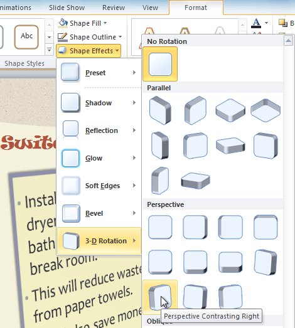Select the Abc shape style thumbnail
Image resolution: width=295 pixels, height=328 pixels.
(x=26, y=37)
